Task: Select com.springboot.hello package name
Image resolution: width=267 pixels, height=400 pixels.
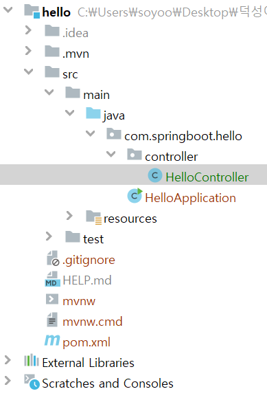Action: pos(183,137)
